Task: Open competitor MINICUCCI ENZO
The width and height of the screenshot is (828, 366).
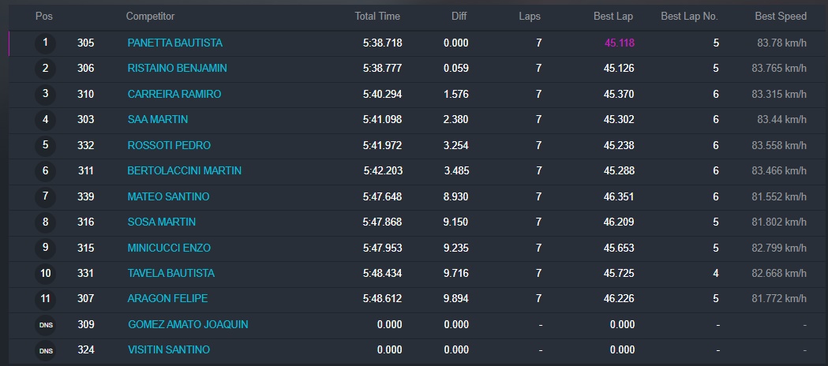Action: (169, 248)
